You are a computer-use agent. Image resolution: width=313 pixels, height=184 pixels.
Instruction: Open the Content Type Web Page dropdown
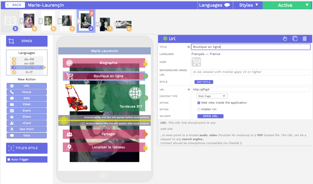coord(212,96)
